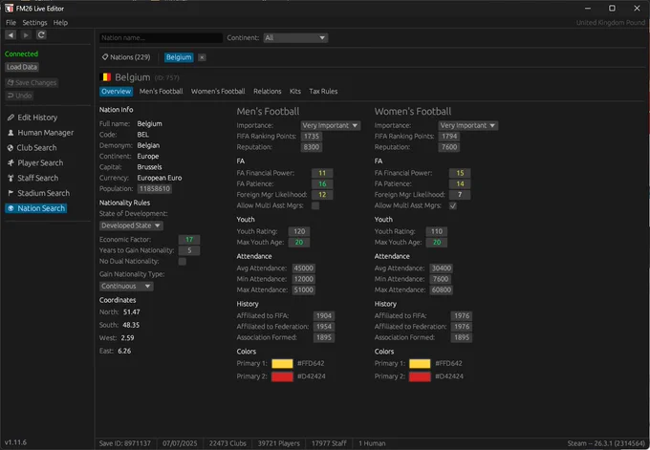Click the Nation name search field
This screenshot has width=650, height=450.
(x=161, y=38)
